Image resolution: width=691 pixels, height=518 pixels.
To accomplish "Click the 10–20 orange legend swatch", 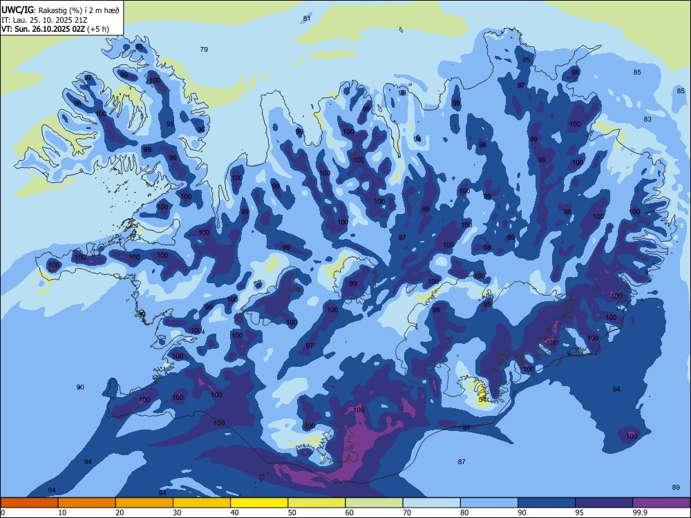I will click(87, 503).
